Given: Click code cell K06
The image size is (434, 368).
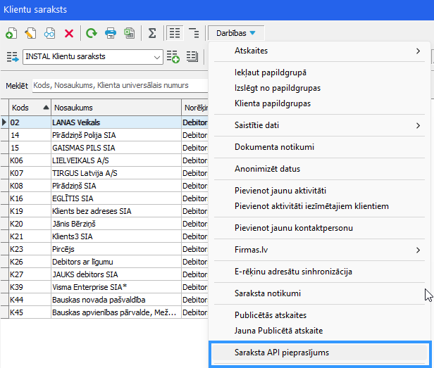Looking at the screenshot, I should coord(30,160).
